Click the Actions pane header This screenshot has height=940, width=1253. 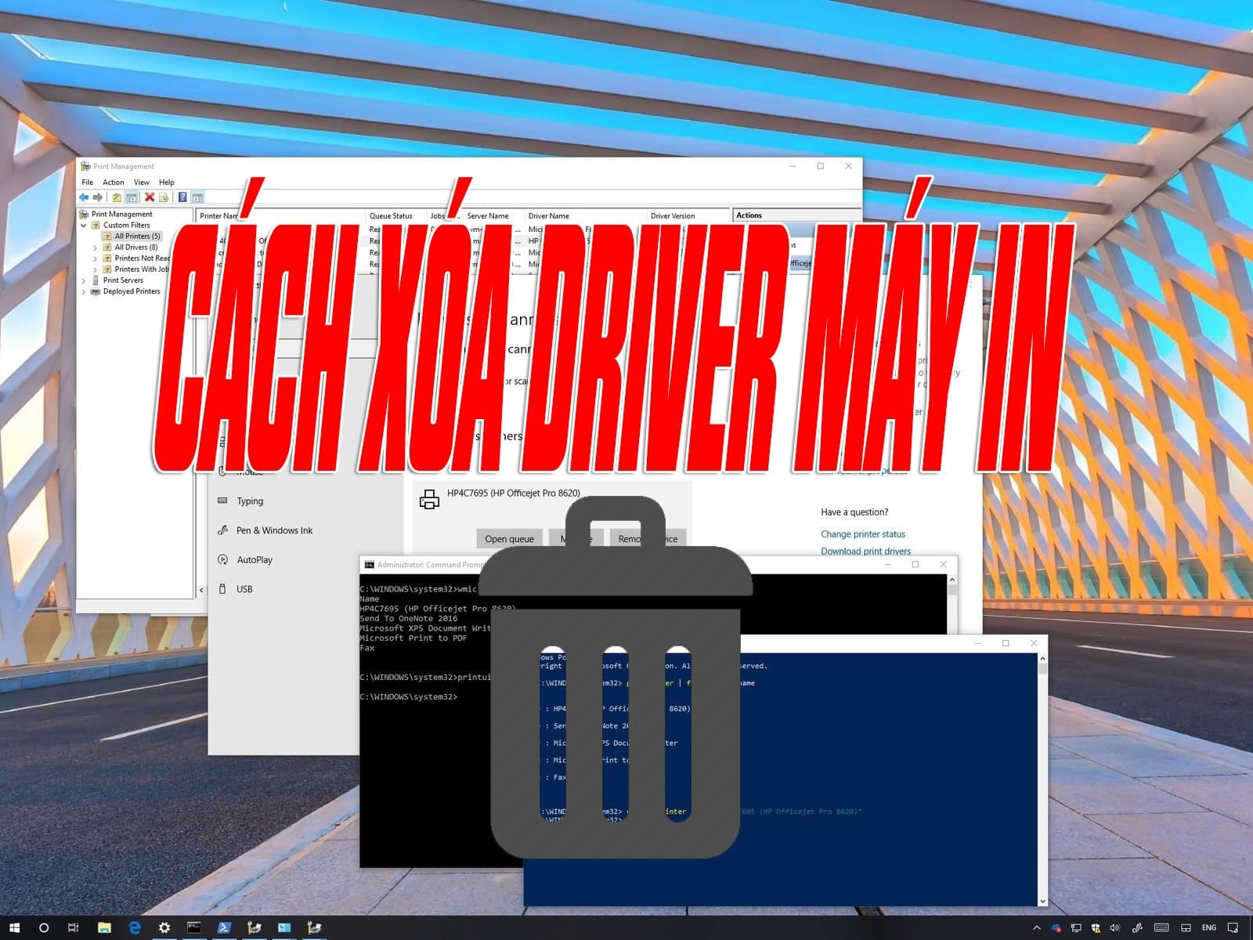click(796, 215)
